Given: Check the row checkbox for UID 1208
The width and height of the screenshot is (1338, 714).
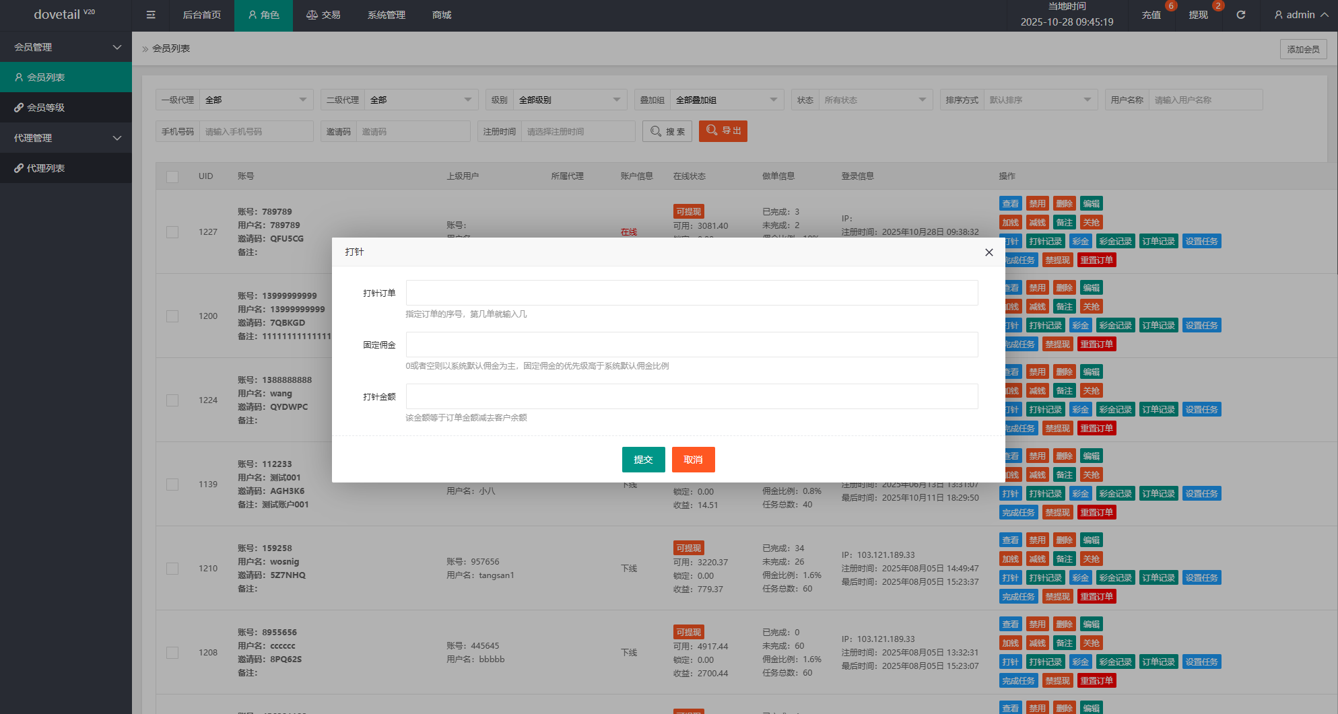Looking at the screenshot, I should tap(172, 653).
